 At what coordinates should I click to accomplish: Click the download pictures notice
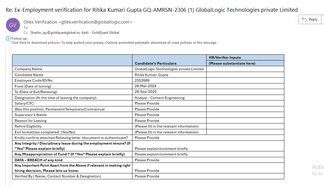point(114,43)
